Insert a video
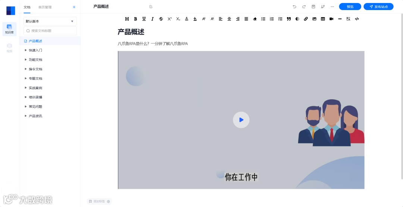The height and width of the screenshot is (207, 403). click(x=331, y=19)
